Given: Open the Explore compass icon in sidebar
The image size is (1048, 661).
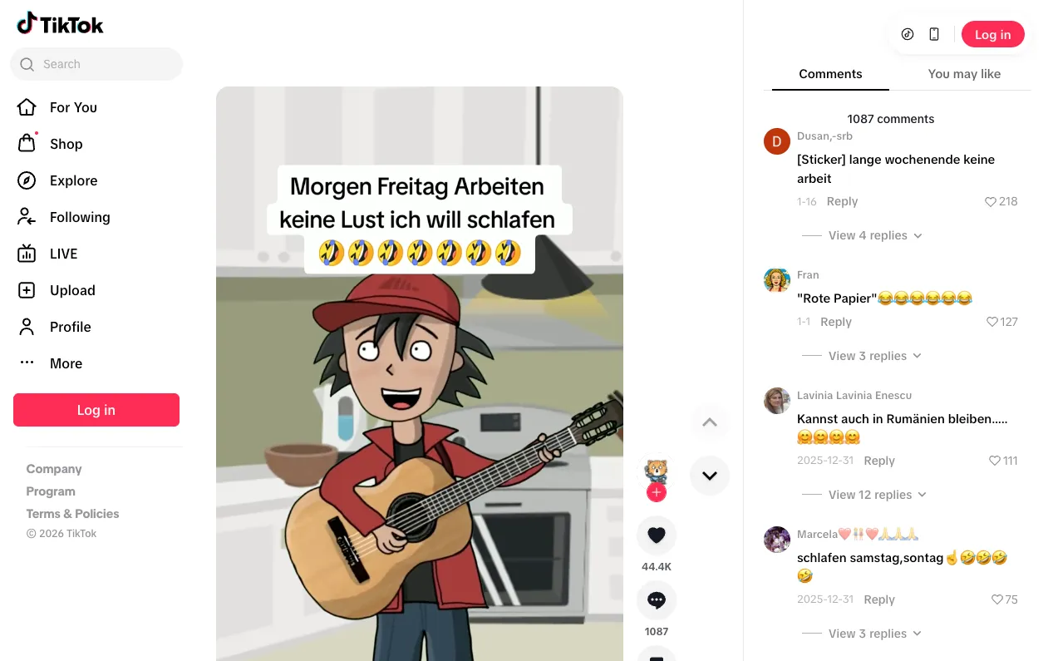Looking at the screenshot, I should pos(27,180).
